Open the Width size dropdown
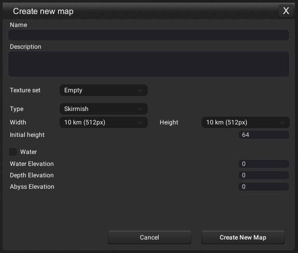Viewport: 298px width, 253px height. (x=104, y=122)
